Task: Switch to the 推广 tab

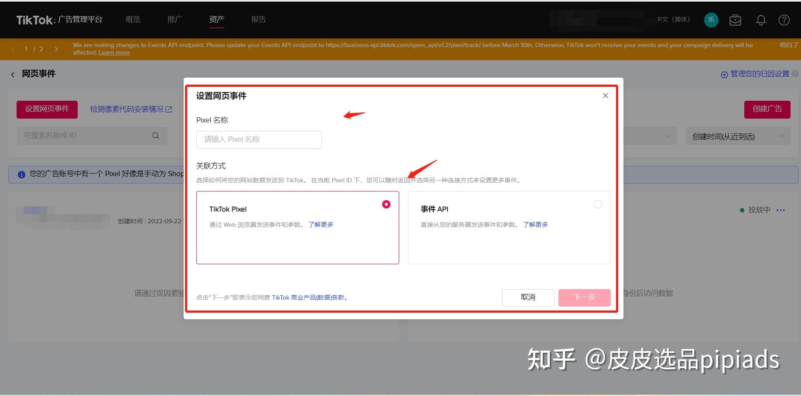Action: [175, 19]
